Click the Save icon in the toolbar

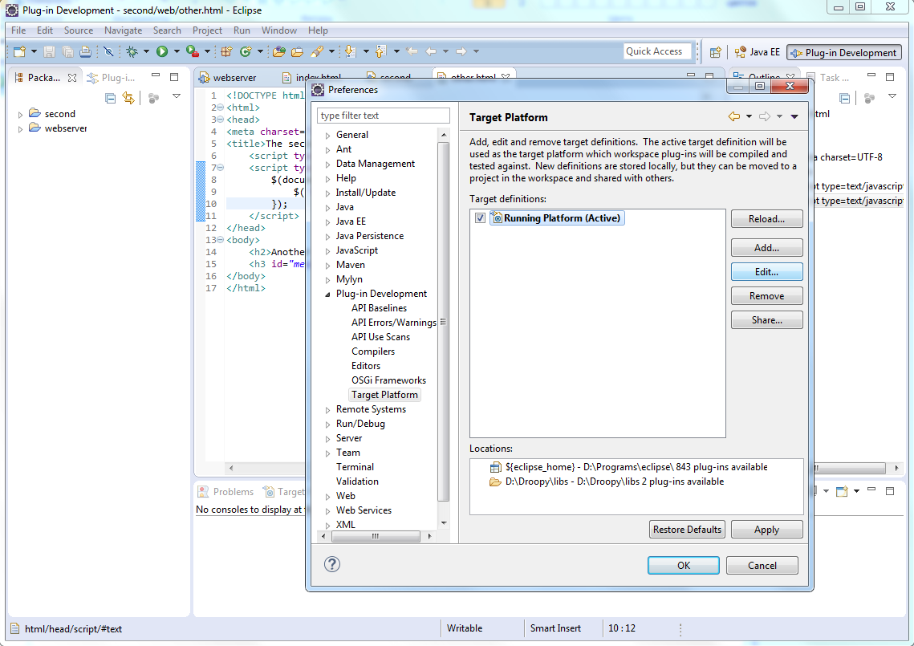49,52
